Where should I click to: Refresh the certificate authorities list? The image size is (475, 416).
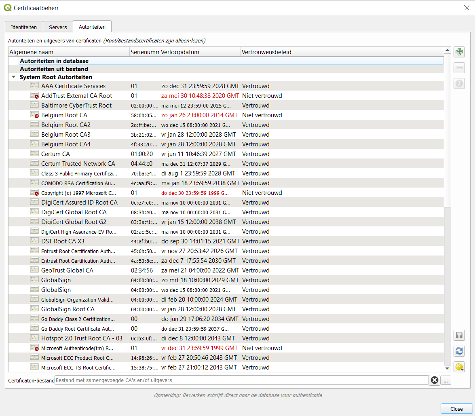coord(459,351)
